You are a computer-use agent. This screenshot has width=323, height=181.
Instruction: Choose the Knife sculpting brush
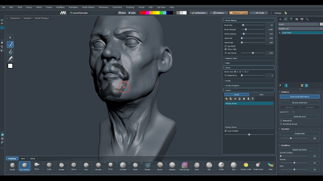(49, 166)
